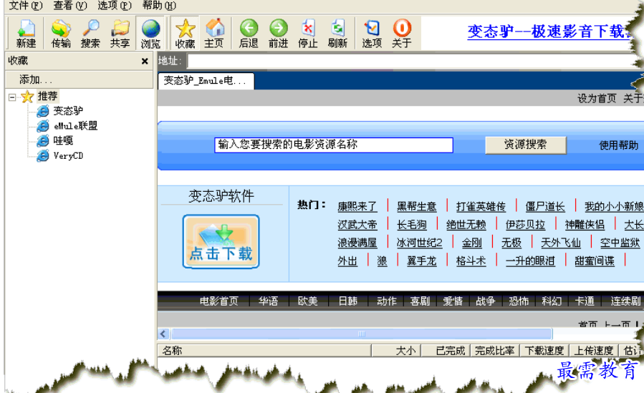Select the 华语 category tab

pos(268,301)
